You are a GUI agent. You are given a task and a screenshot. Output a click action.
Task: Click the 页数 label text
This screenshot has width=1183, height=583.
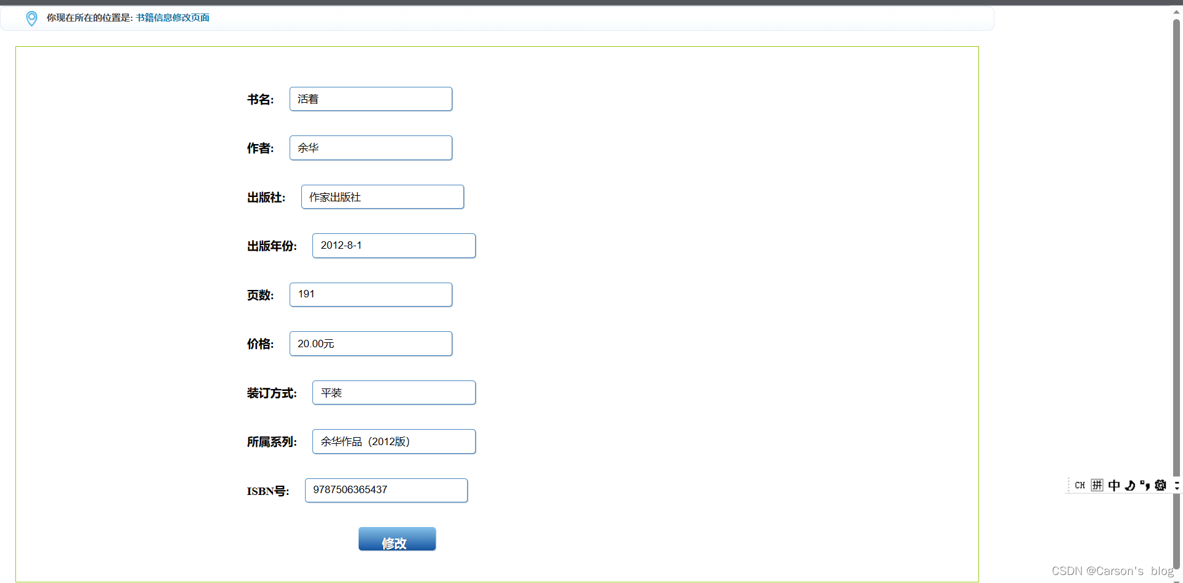click(261, 296)
